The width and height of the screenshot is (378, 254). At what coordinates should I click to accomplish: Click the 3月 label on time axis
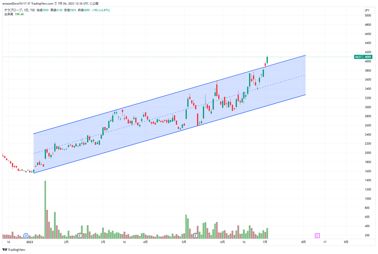(103, 242)
